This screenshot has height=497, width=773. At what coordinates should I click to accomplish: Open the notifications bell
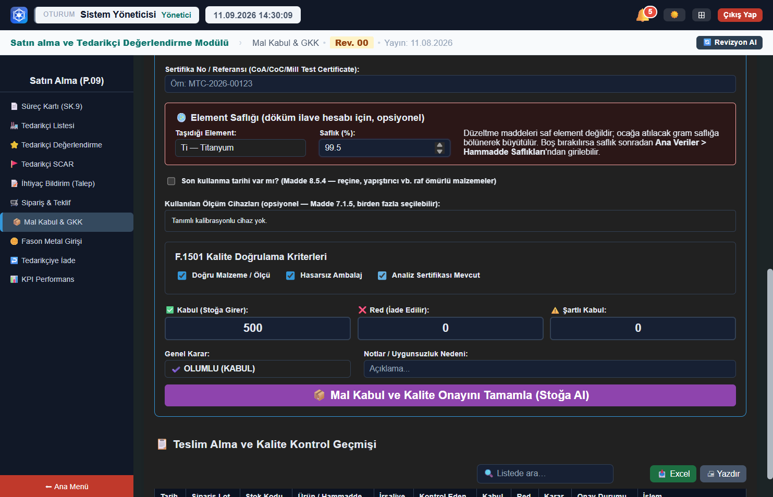coord(643,15)
